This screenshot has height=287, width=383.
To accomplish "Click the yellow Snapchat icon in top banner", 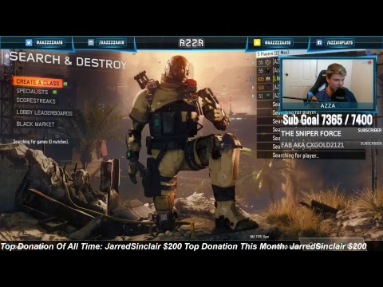I will click(x=257, y=42).
